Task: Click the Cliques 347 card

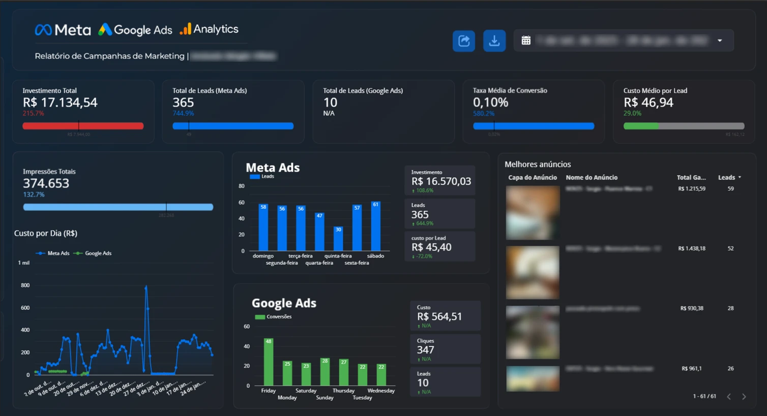Action: click(445, 349)
